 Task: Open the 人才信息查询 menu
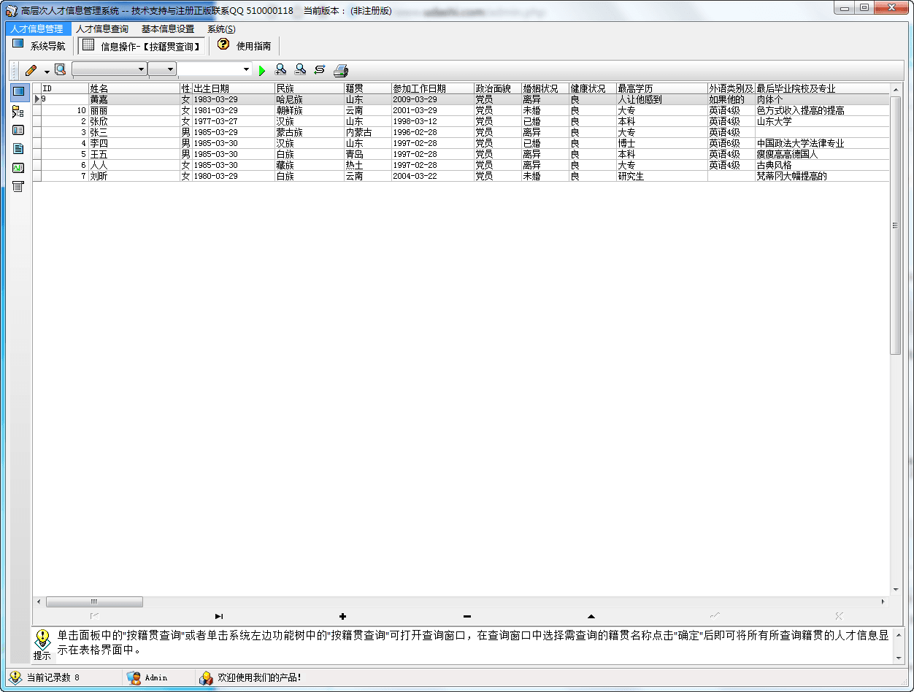coord(102,29)
